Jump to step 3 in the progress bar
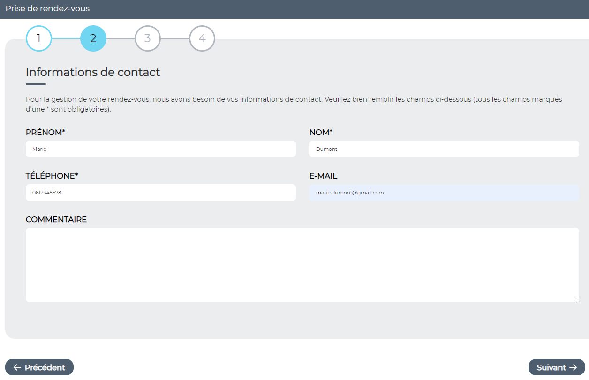 [x=148, y=38]
